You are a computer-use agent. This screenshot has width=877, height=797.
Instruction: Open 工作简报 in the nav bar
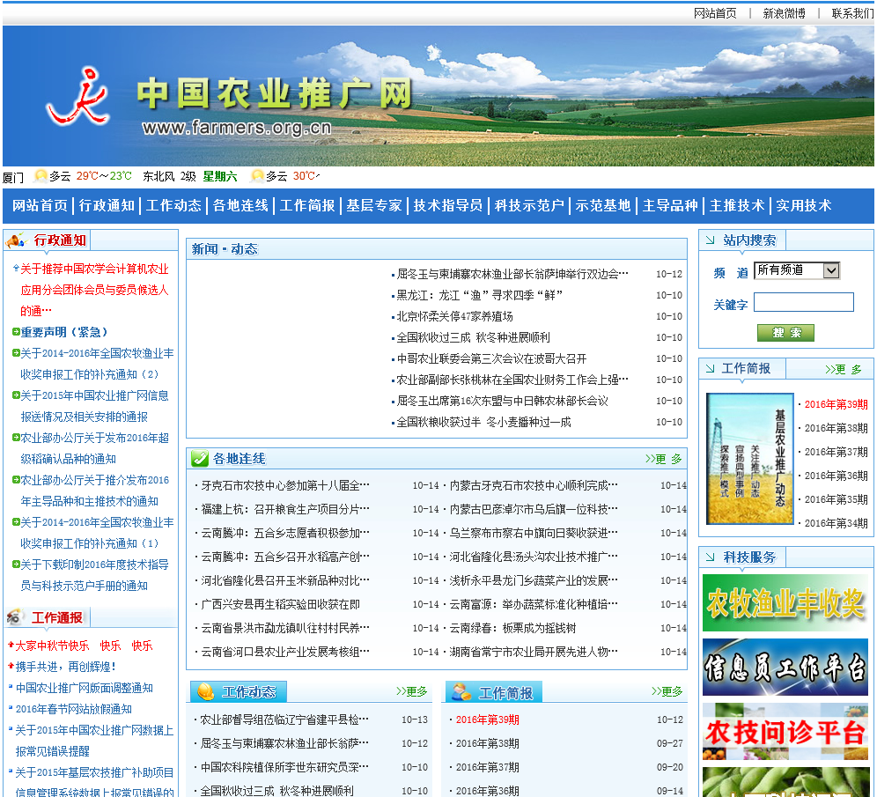(307, 205)
